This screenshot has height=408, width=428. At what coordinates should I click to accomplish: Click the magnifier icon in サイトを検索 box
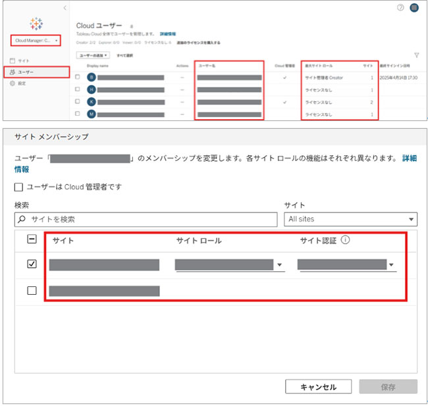coord(22,219)
